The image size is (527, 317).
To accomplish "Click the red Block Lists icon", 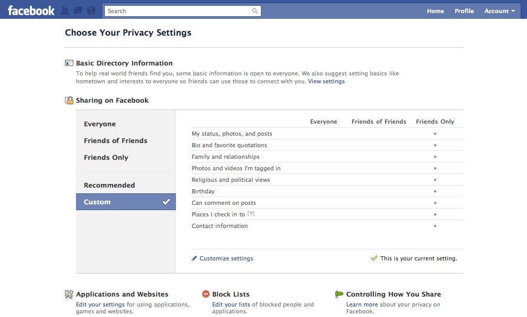I will pos(206,294).
